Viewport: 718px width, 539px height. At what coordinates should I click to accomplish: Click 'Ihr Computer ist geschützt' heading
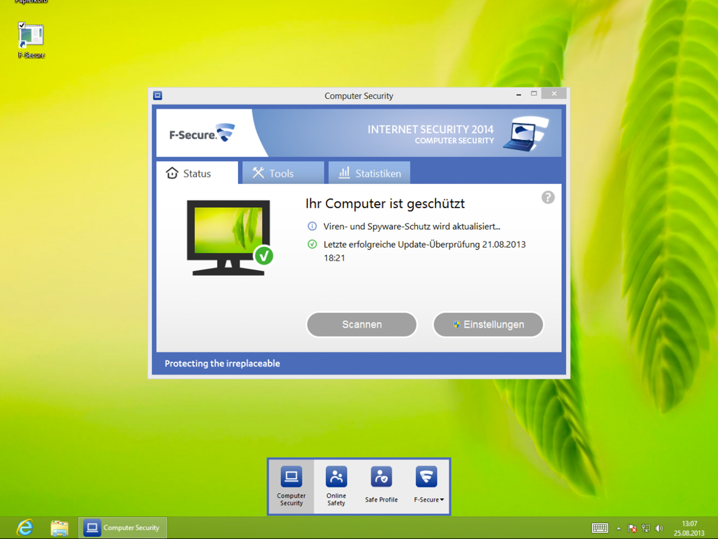385,203
